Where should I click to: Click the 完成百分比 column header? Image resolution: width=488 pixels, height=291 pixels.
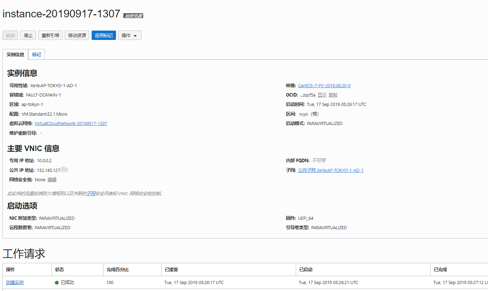pyautogui.click(x=118, y=269)
